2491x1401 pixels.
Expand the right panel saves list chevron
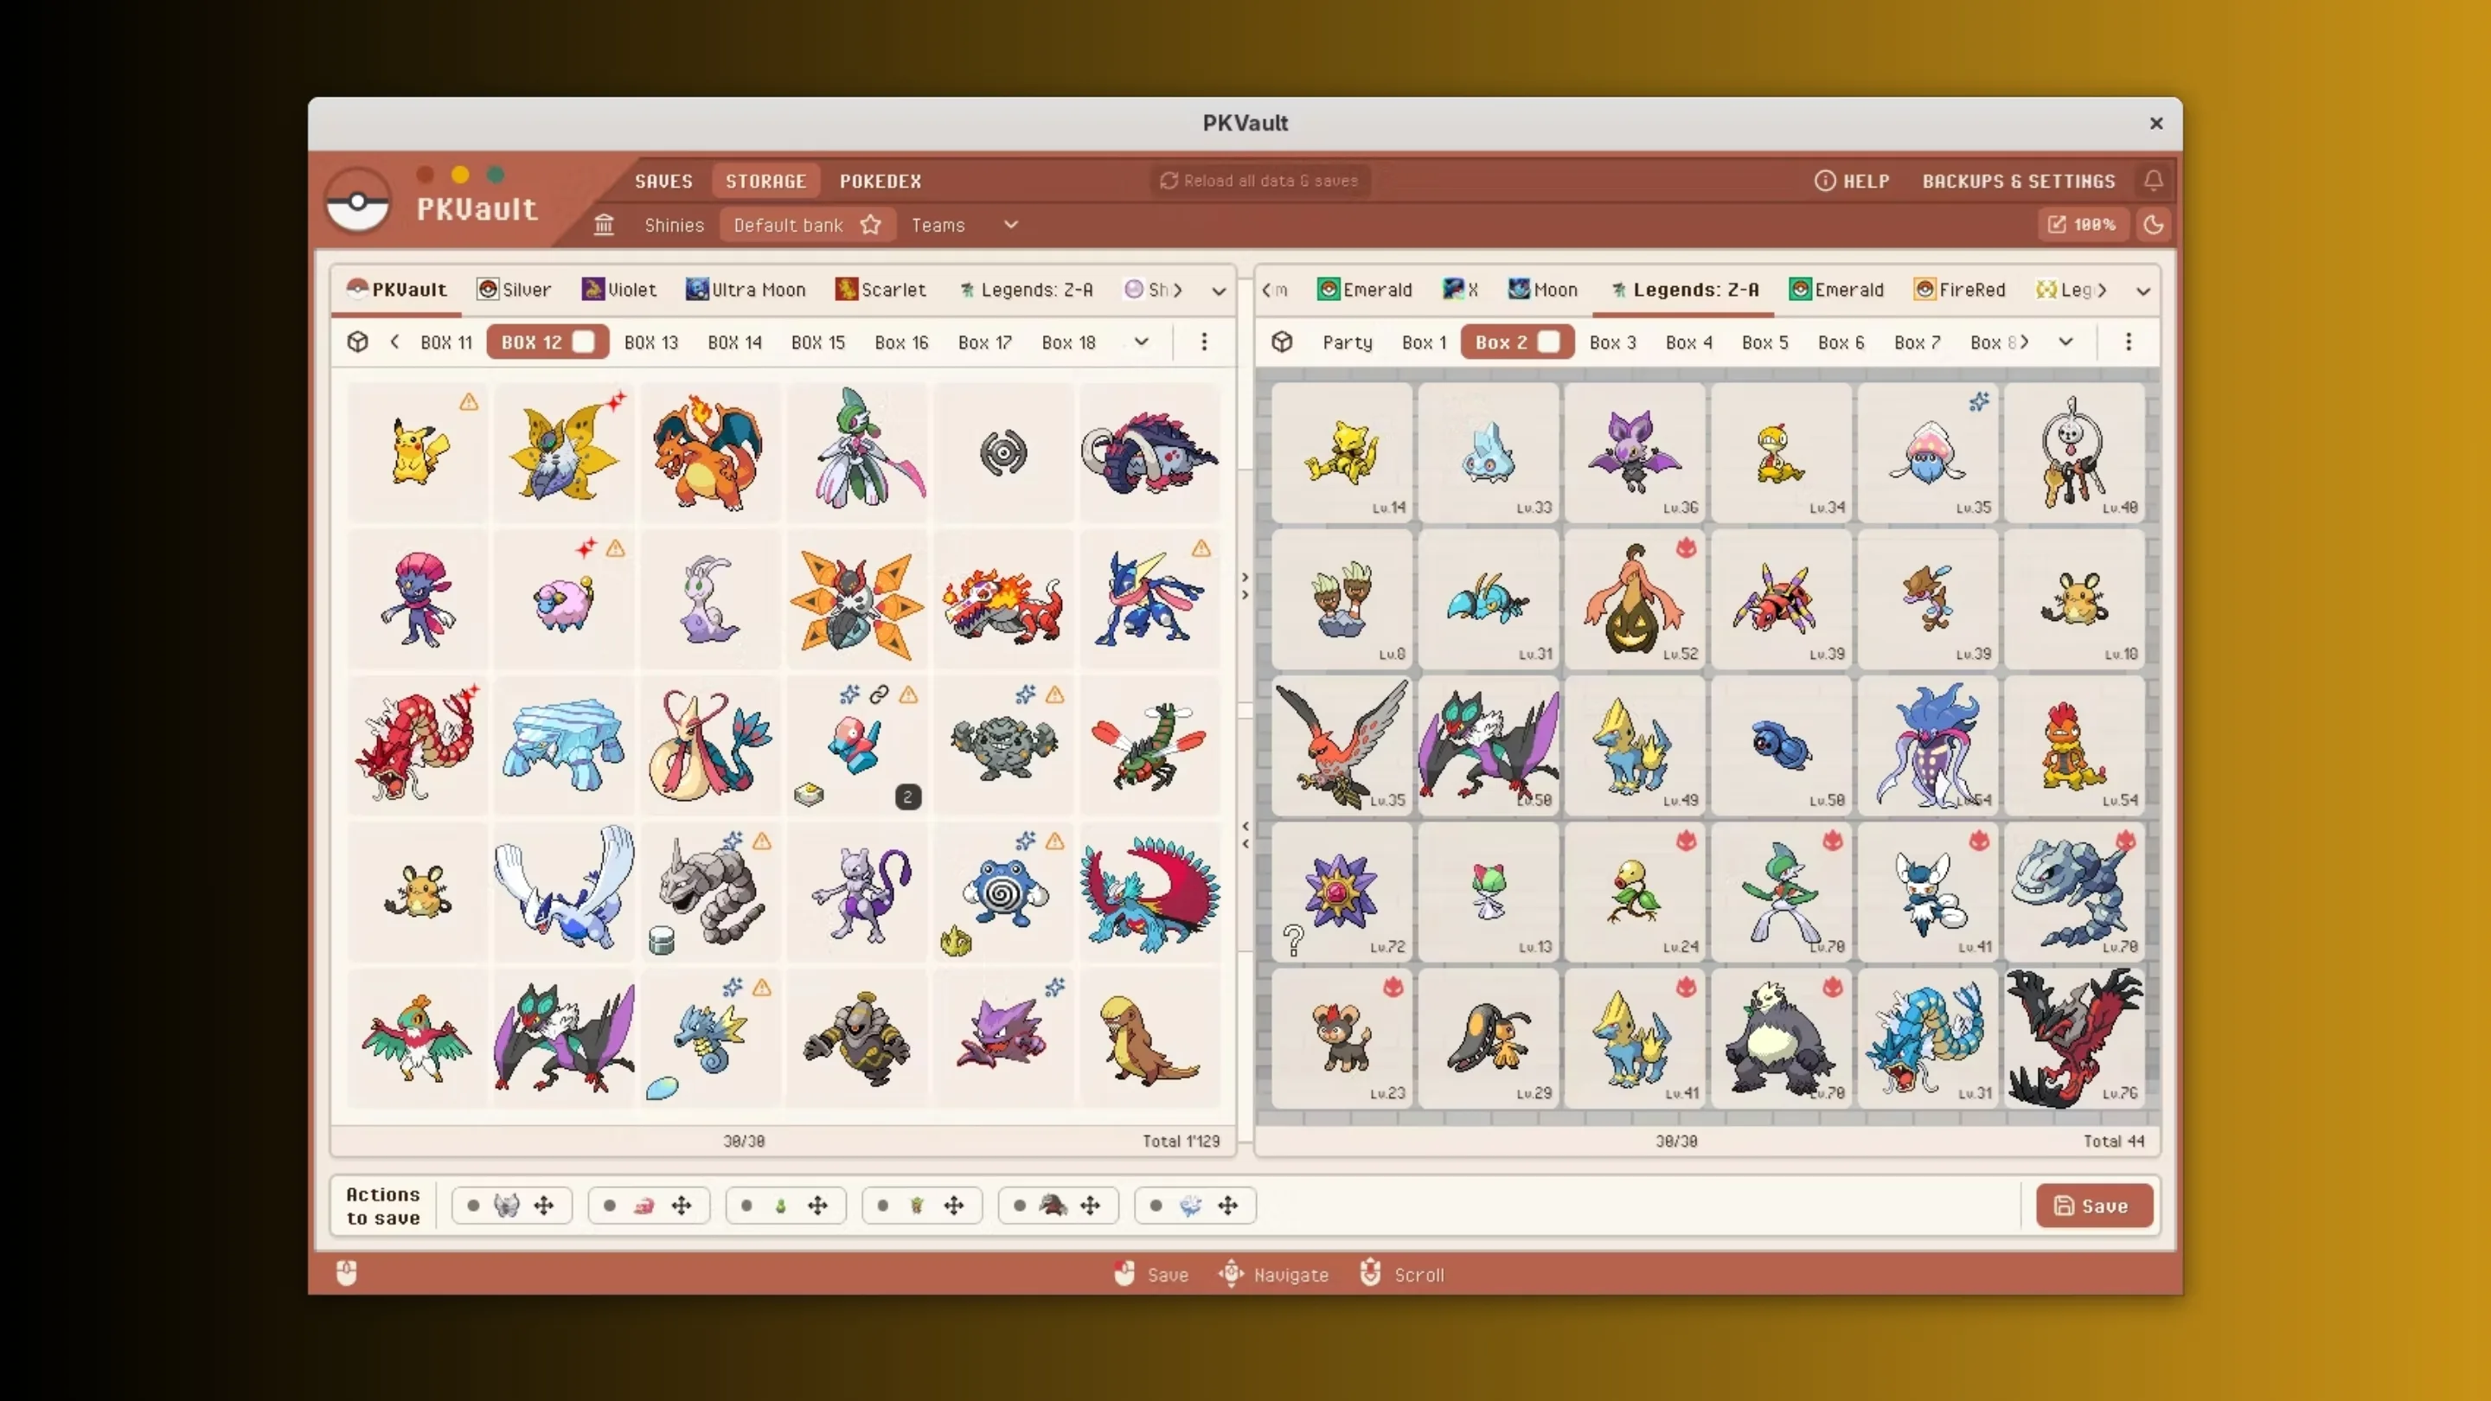click(2143, 290)
